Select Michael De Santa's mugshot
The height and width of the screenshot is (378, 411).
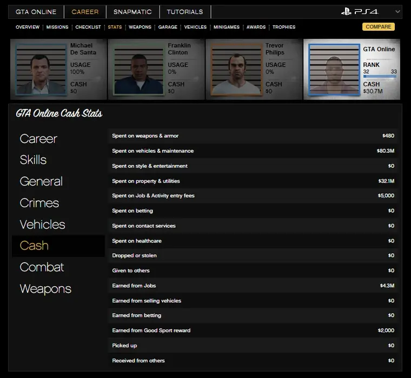[36, 69]
